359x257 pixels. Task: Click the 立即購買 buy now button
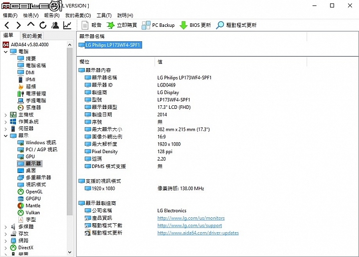tap(122, 25)
